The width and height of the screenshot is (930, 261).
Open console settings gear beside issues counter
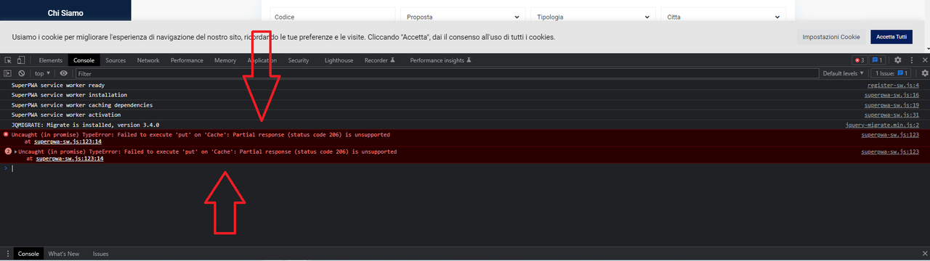924,73
